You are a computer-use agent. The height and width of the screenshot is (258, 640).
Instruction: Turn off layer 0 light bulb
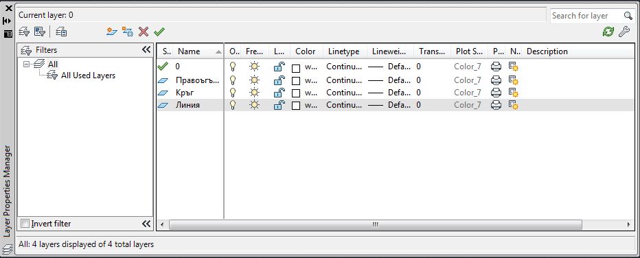tap(233, 67)
